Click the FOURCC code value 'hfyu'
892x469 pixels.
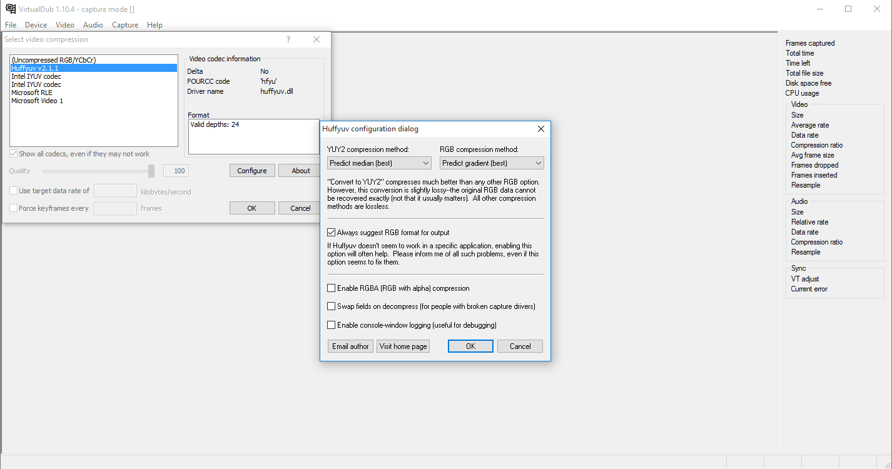(x=268, y=81)
